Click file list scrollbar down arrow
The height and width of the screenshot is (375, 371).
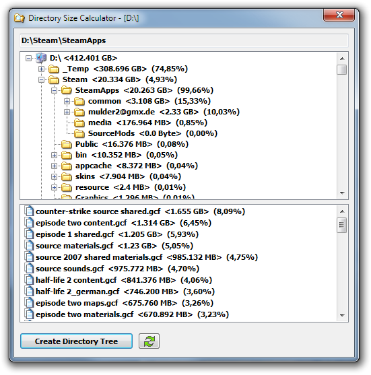[x=342, y=316]
